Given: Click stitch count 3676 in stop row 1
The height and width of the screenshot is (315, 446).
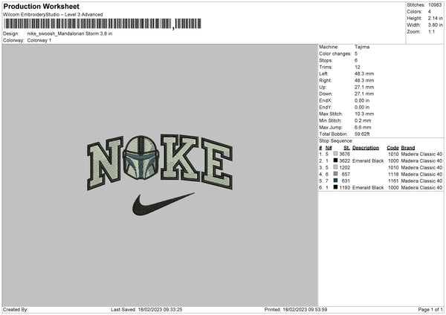Looking at the screenshot, I should 345,154.
